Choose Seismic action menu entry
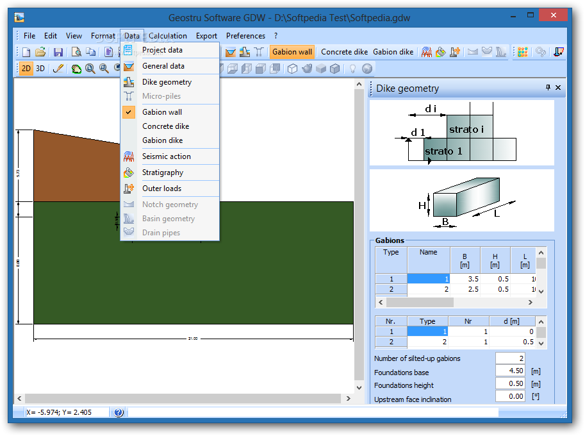The width and height of the screenshot is (585, 436). coord(170,156)
